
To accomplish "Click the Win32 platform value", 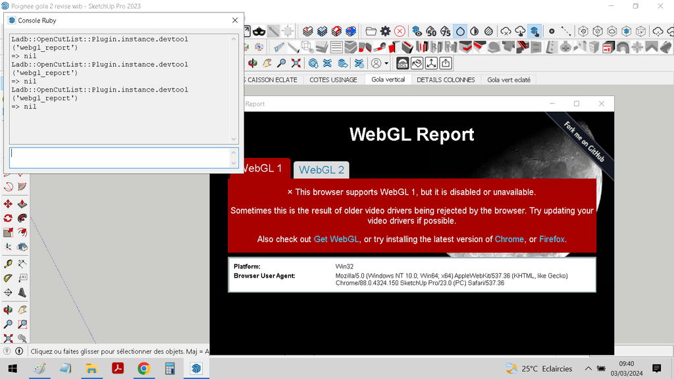I will (344, 266).
